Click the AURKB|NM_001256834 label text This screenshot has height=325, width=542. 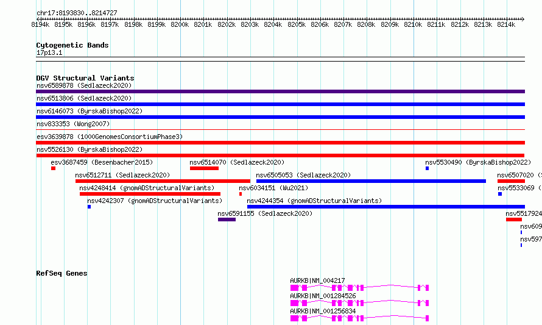point(323,311)
